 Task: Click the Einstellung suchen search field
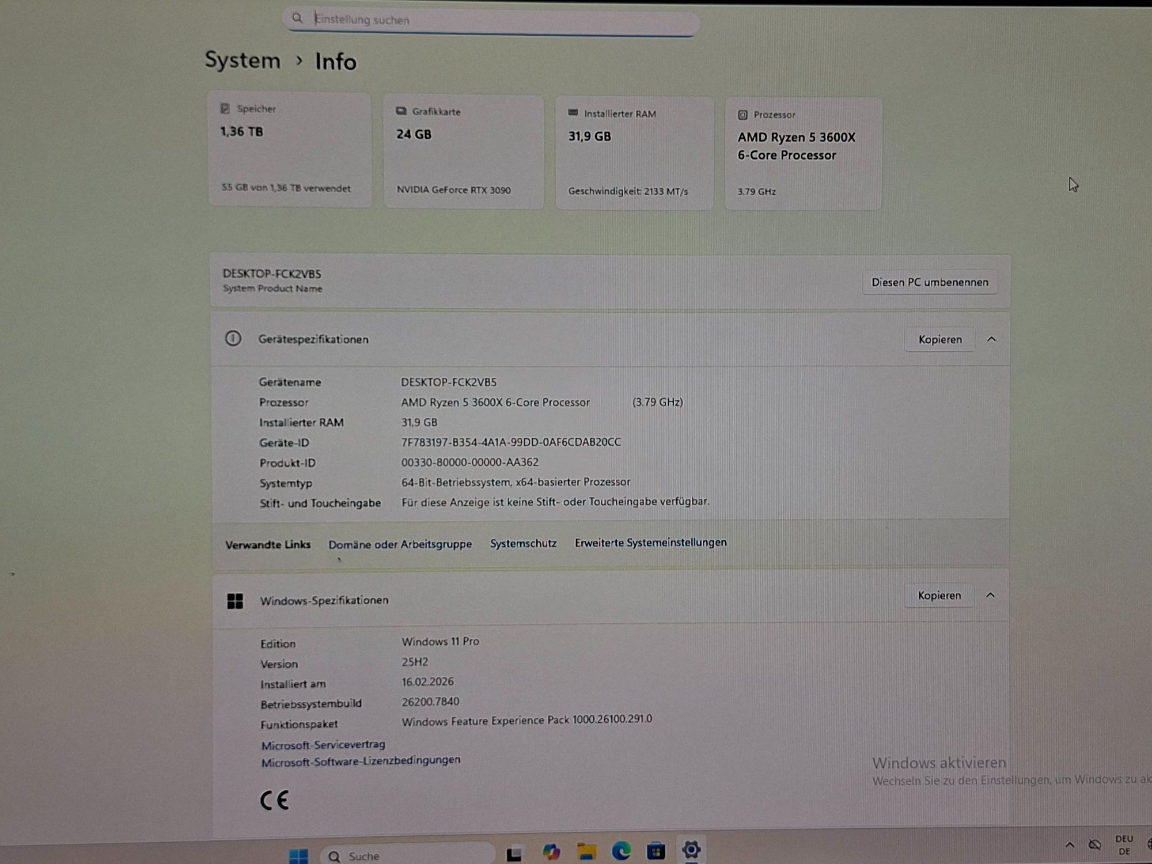[495, 20]
